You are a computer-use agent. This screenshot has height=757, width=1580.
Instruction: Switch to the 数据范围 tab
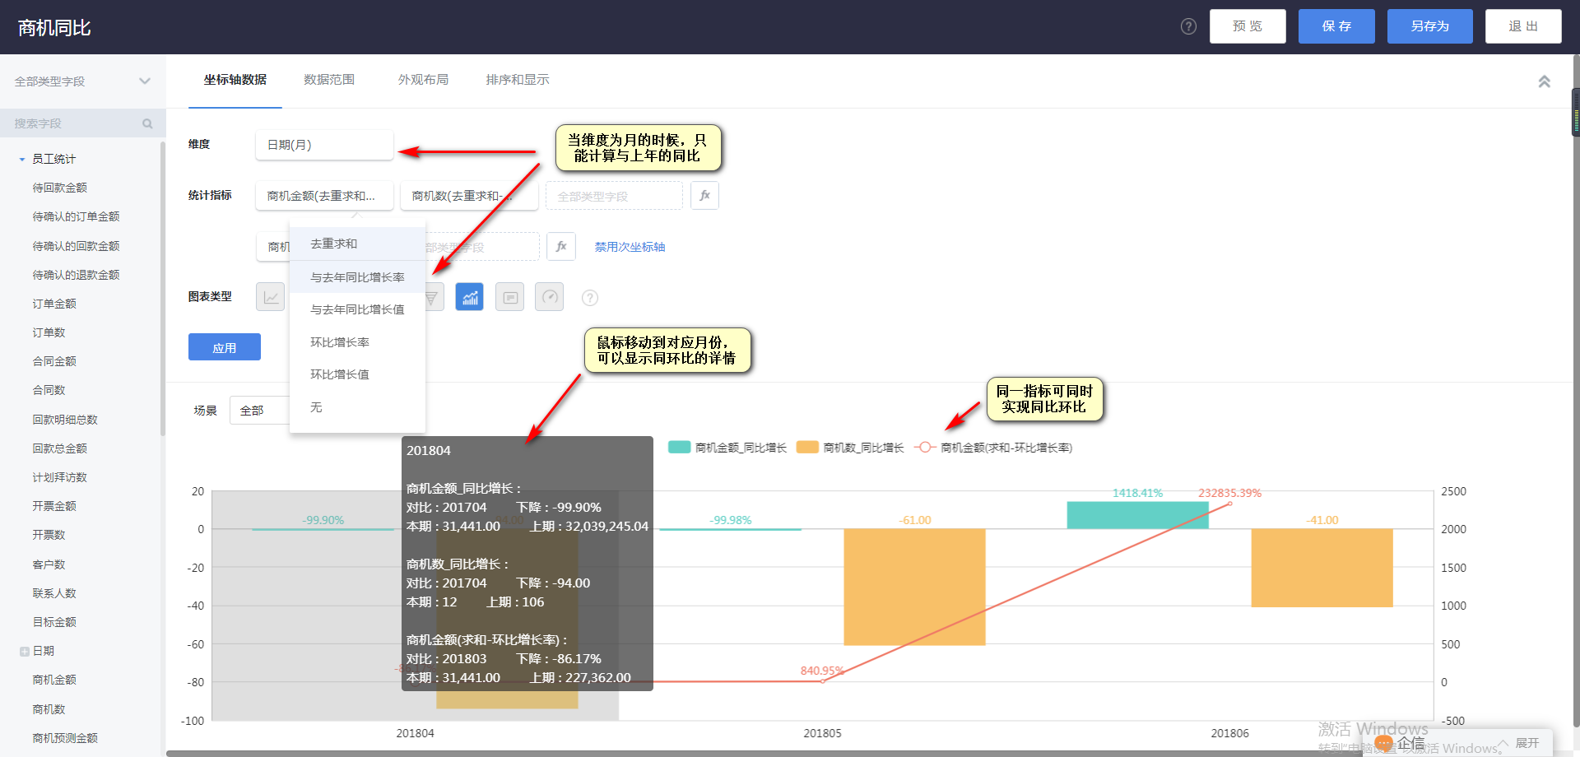point(329,80)
